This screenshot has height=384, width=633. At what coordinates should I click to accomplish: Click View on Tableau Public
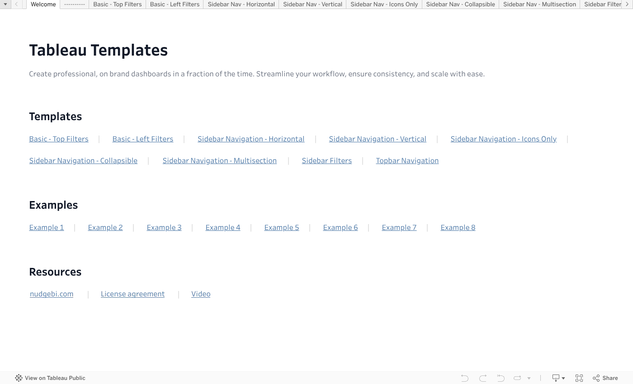55,378
